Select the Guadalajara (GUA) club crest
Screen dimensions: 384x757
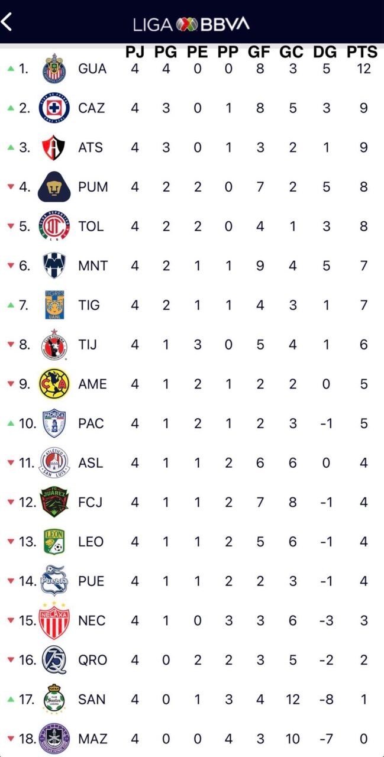click(x=53, y=68)
